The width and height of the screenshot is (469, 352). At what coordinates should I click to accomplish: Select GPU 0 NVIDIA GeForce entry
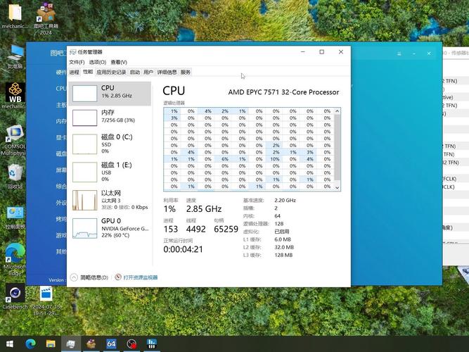click(110, 228)
